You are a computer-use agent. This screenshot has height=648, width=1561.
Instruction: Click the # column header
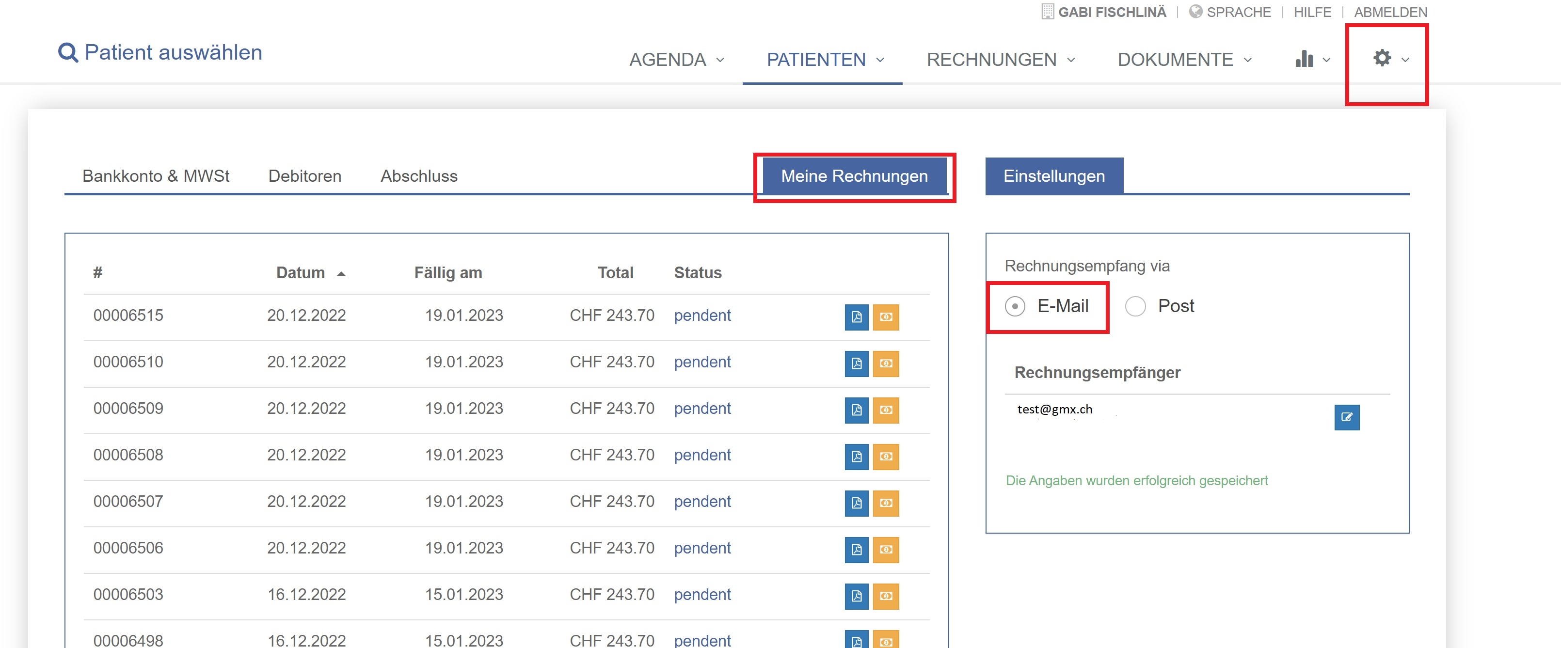click(97, 273)
